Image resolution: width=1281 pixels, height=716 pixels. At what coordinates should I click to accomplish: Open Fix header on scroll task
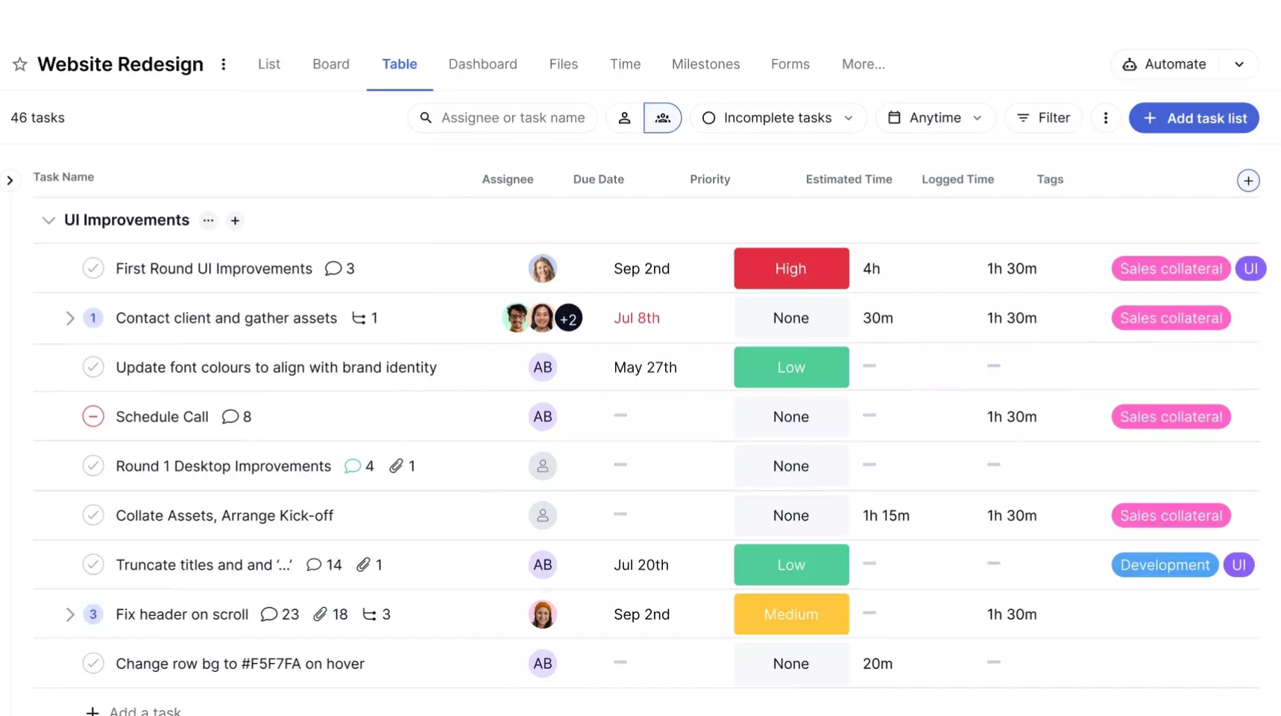coord(182,615)
